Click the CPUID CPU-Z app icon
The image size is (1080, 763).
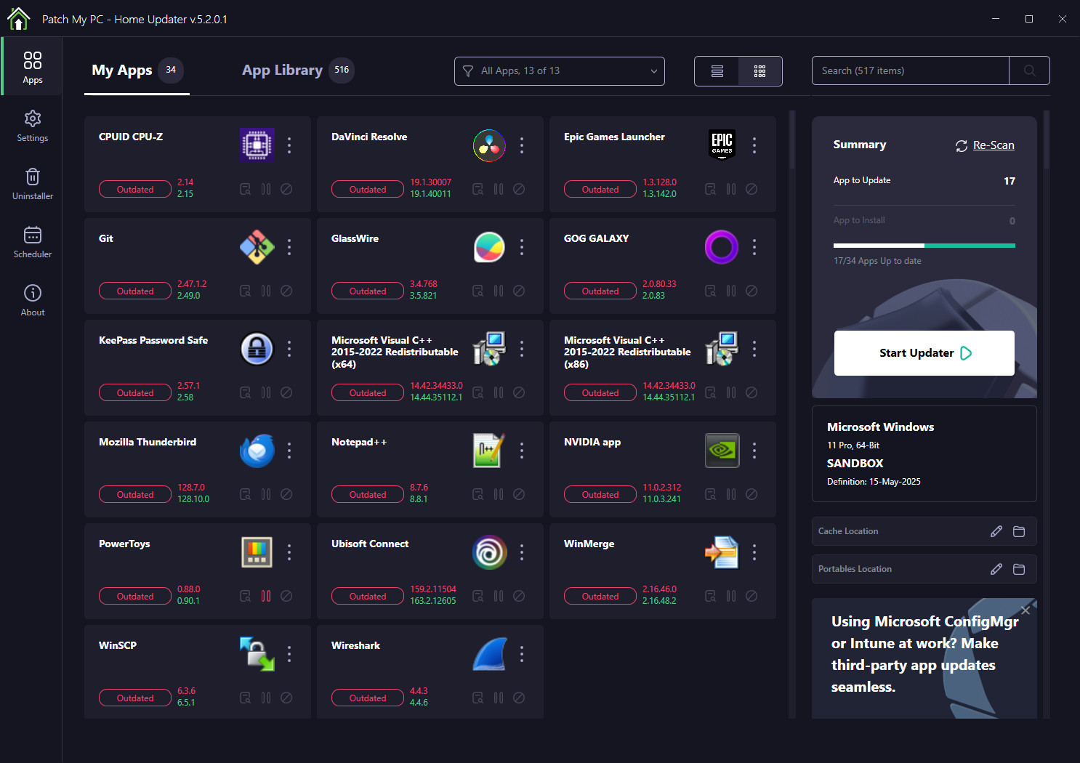(x=257, y=145)
